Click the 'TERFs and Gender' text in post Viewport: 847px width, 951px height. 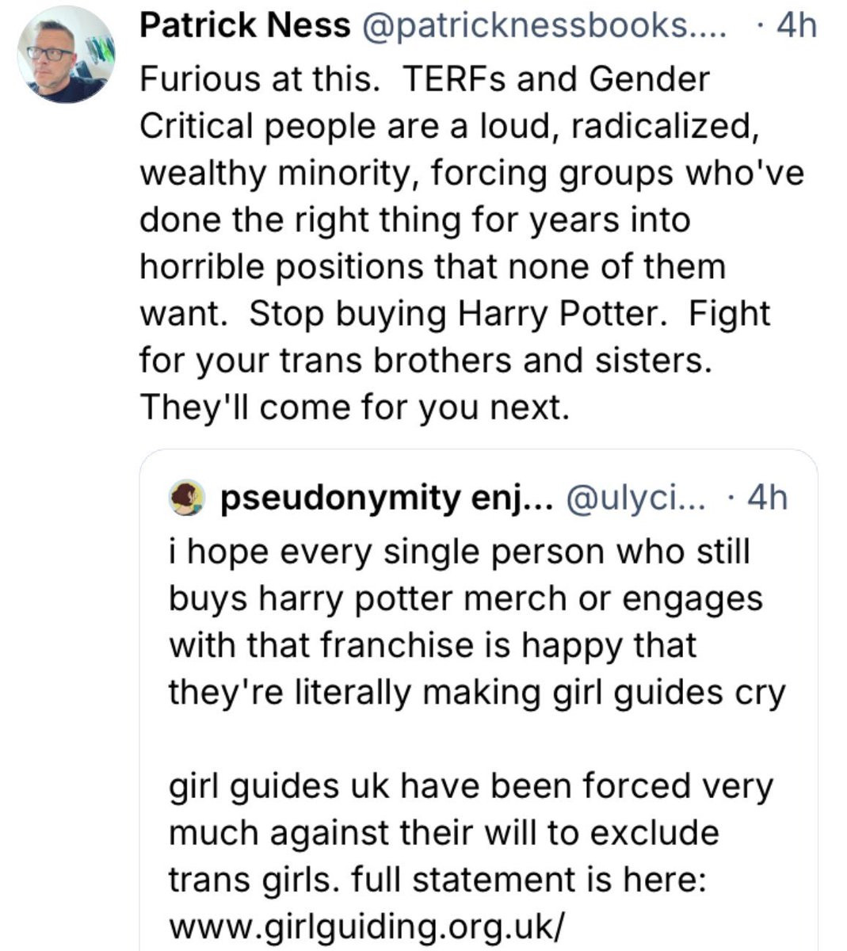point(556,79)
